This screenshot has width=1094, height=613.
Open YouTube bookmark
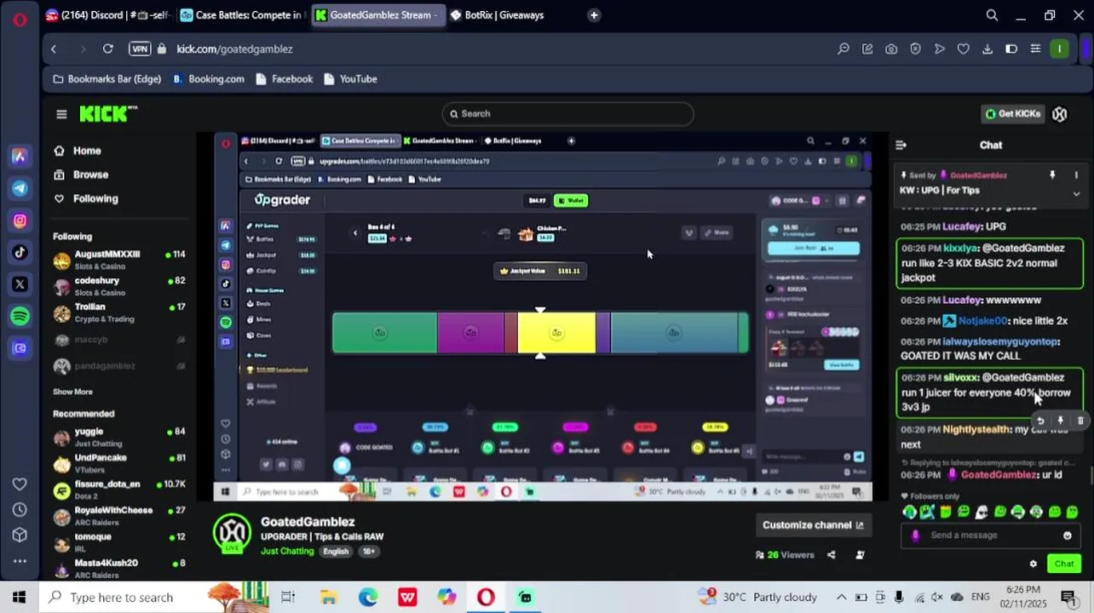pos(349,79)
